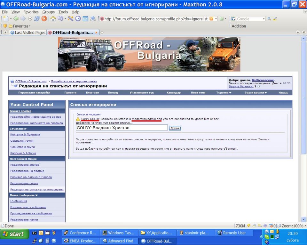This screenshot has height=245, width=307.
Task: Click the Home toolbar icon
Action: point(53,19)
